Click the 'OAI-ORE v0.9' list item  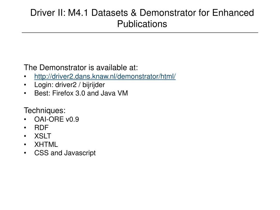(x=57, y=119)
